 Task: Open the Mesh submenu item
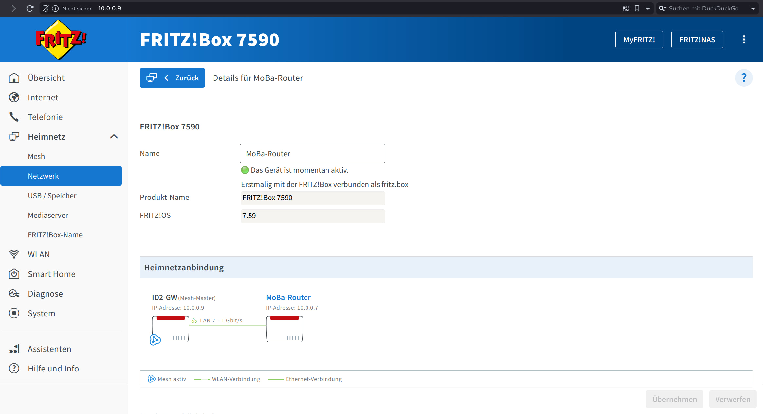(x=36, y=156)
